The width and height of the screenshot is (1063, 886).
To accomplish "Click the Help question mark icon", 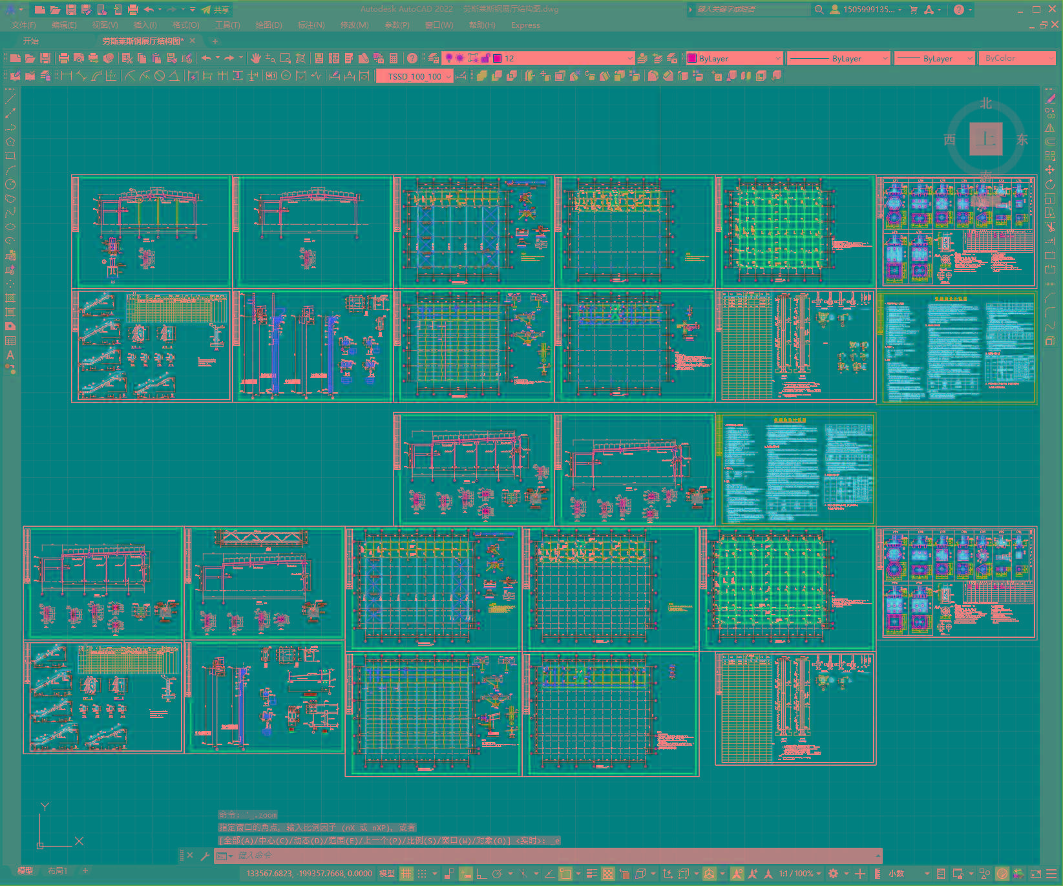I will click(959, 10).
